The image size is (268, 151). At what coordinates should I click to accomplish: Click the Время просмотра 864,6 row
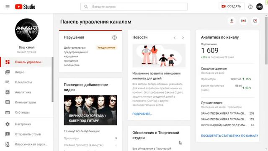226,88
